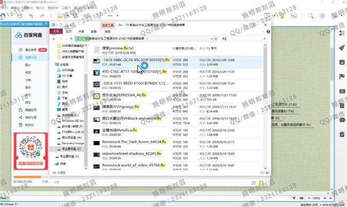The width and height of the screenshot is (347, 207).
Task: Open the Explorer address bar history dropdown
Action: [x=212, y=39]
